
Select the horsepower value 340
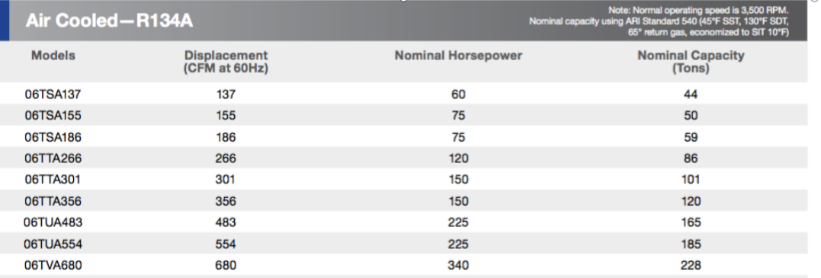point(458,266)
